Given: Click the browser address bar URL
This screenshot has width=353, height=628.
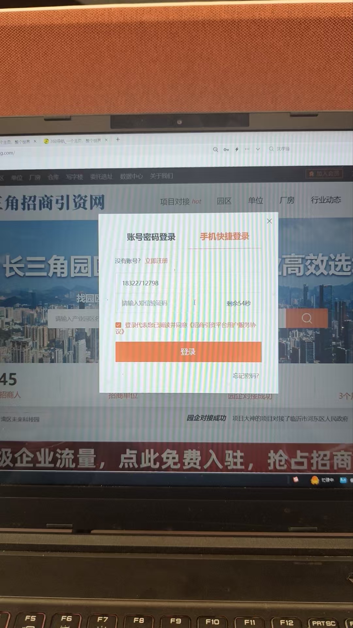Looking at the screenshot, I should 8,153.
